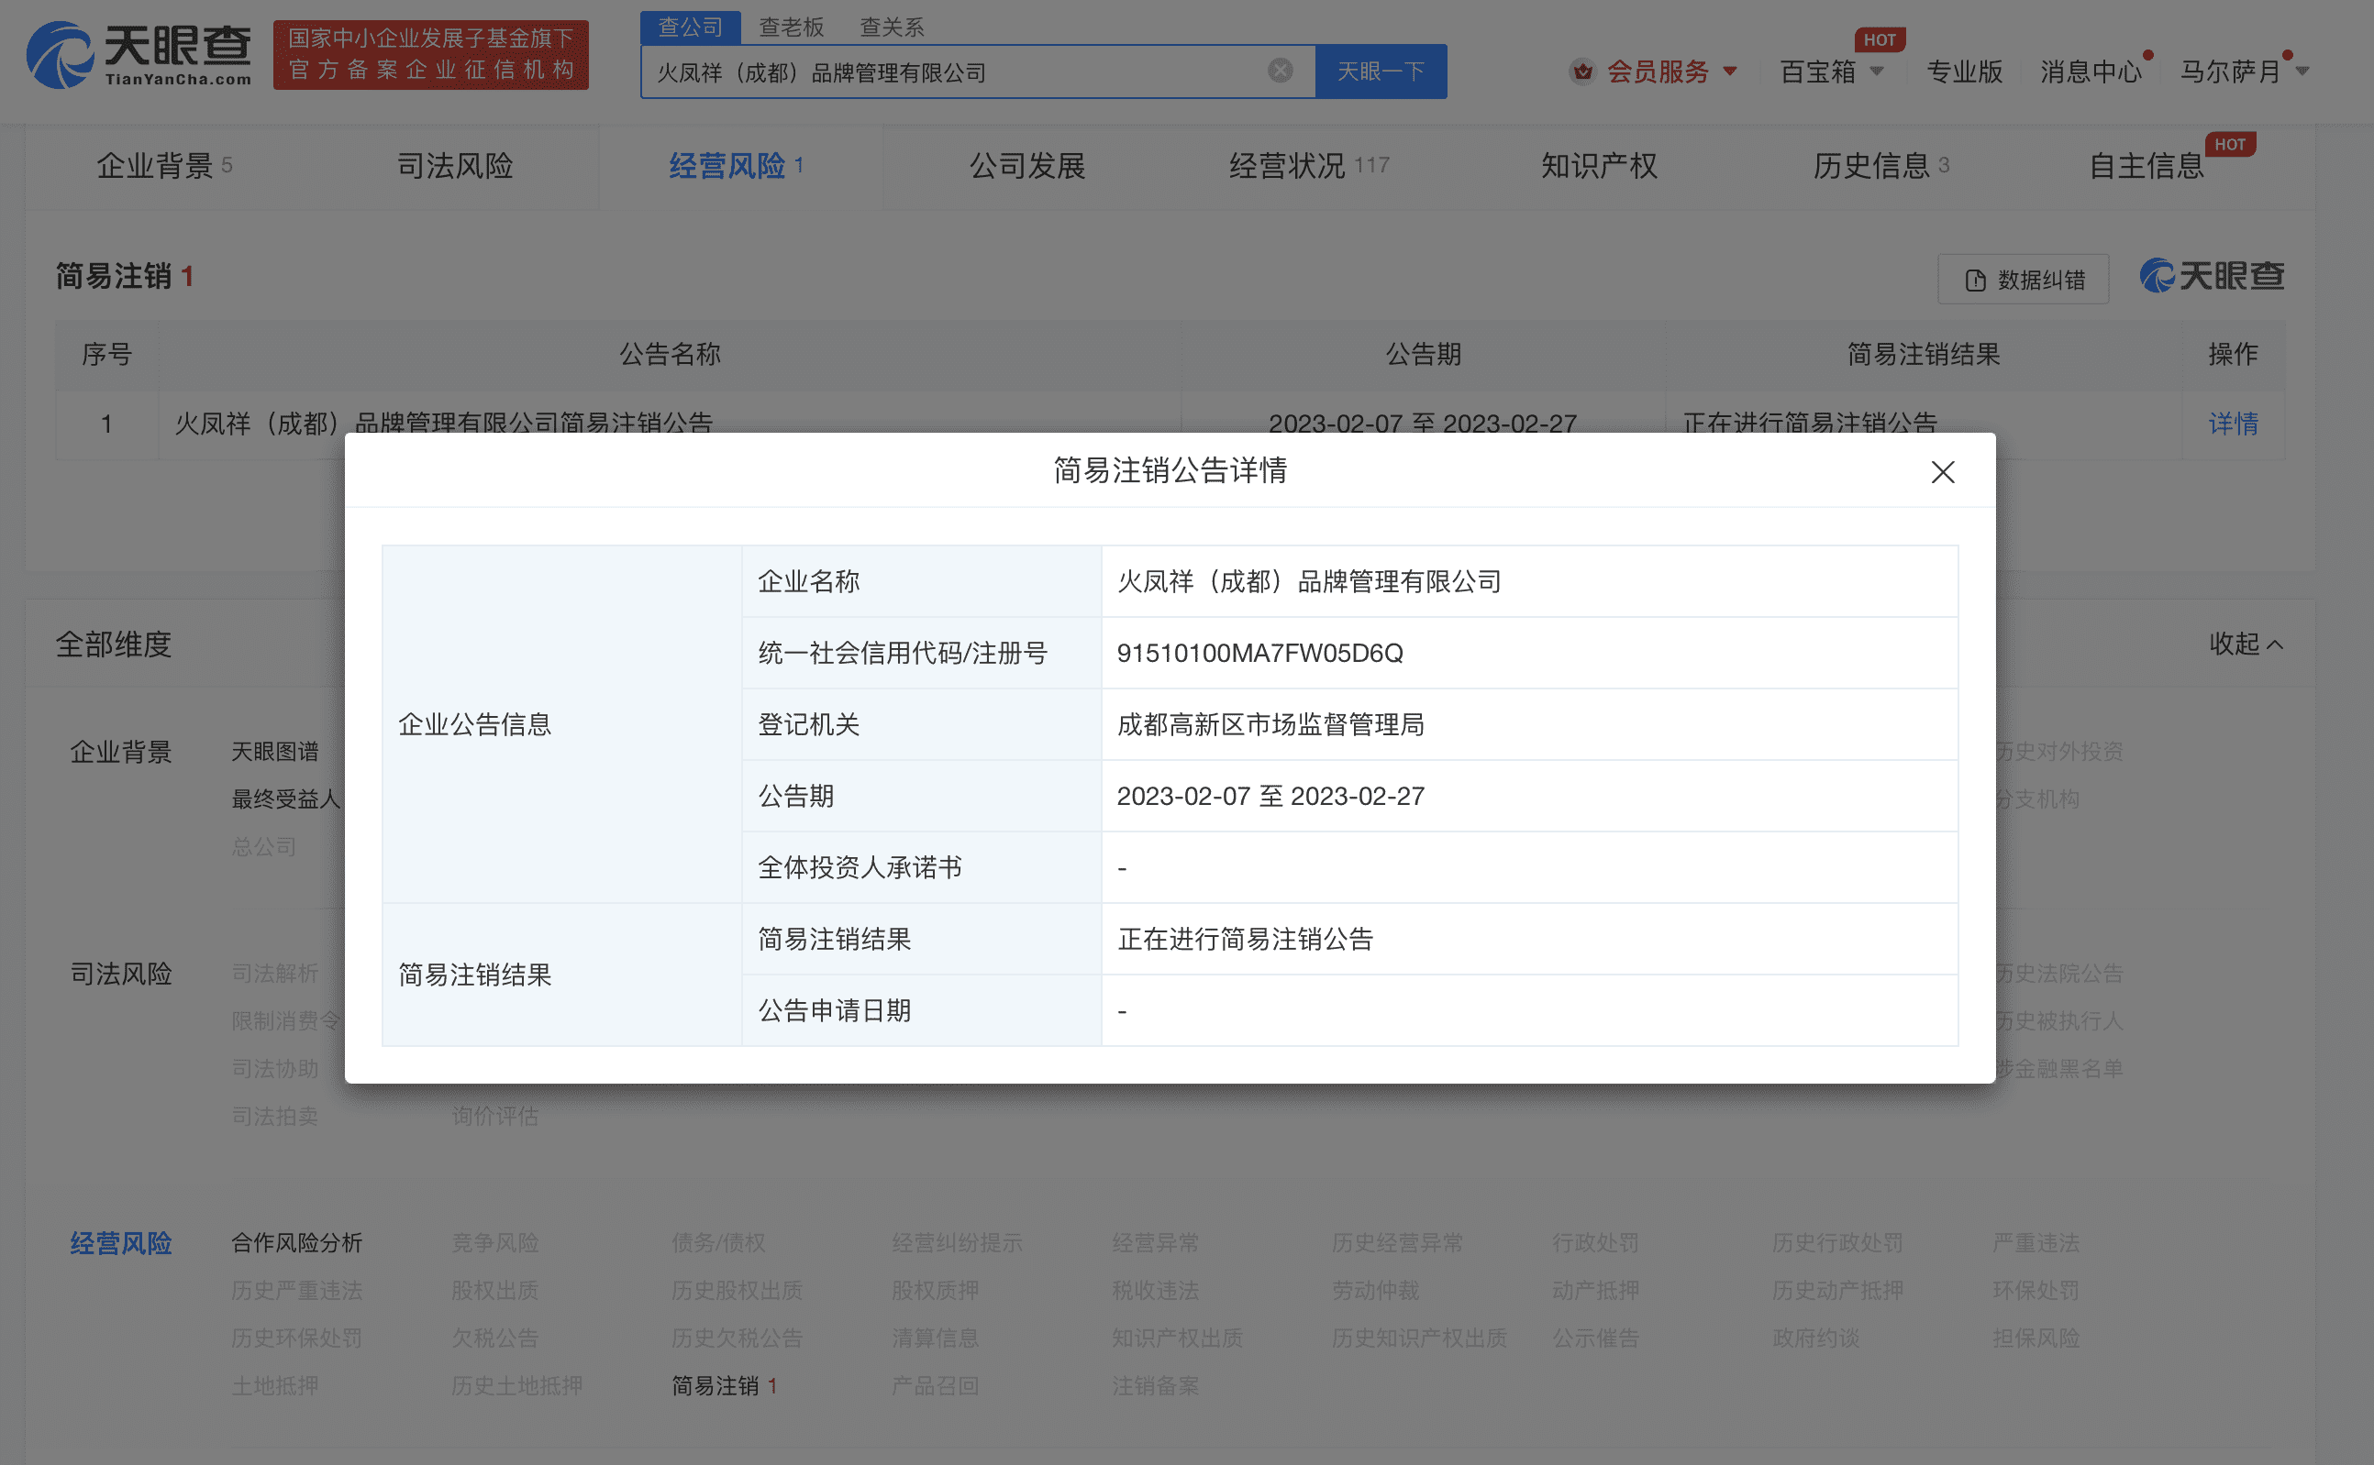Clear the search box using the X icon
2374x1465 pixels.
pos(1280,70)
